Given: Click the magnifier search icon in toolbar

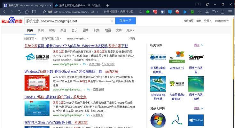Looking at the screenshot, I should pyautogui.click(x=140, y=12).
